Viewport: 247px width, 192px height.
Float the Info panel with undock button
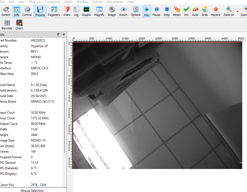[x=58, y=34]
